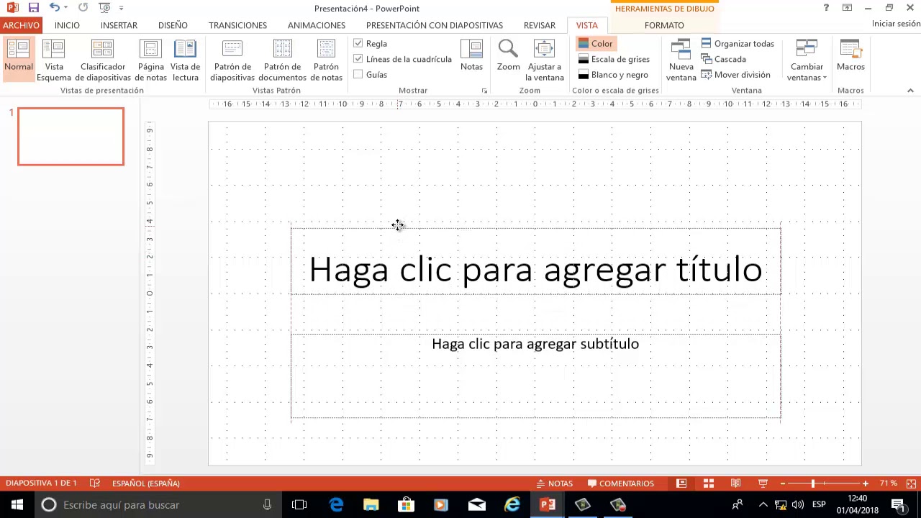Open Macros button
Image resolution: width=921 pixels, height=518 pixels.
click(x=850, y=55)
